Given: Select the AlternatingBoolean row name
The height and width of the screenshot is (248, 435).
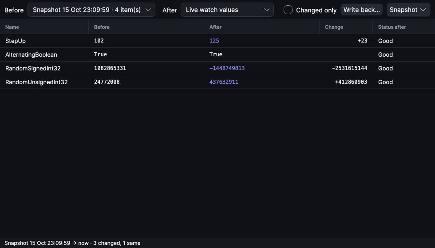Looking at the screenshot, I should coord(31,54).
